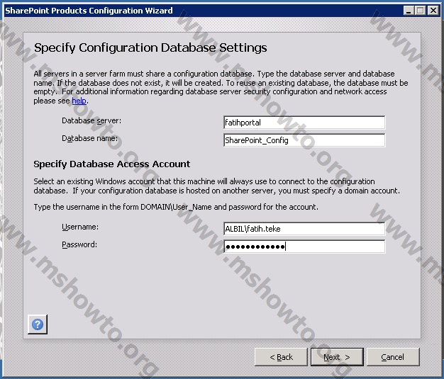Select the Database name input field
Image resolution: width=444 pixels, height=379 pixels.
(304, 140)
